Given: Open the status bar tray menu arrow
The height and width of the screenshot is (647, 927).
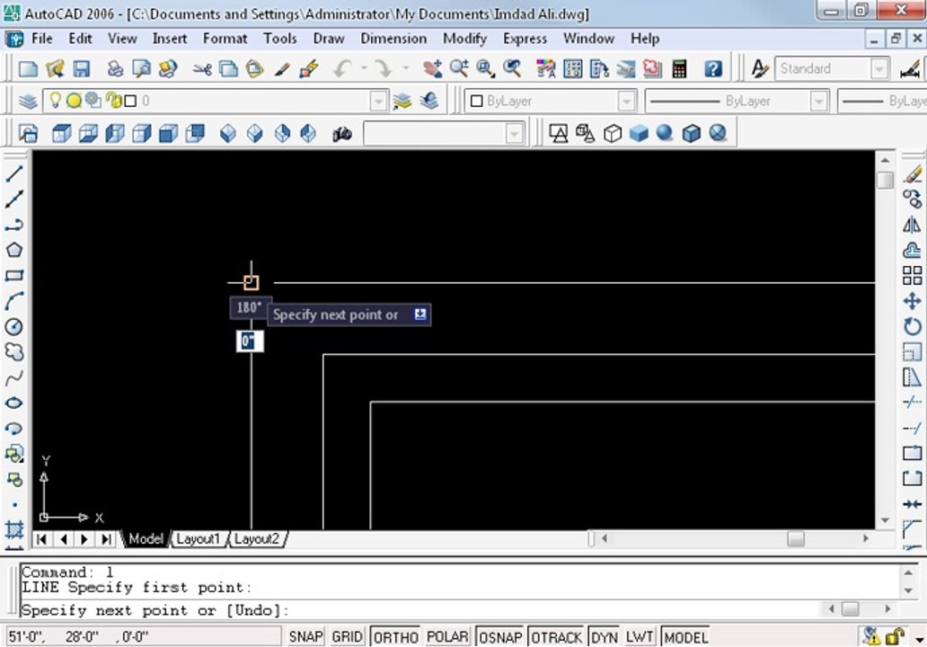Looking at the screenshot, I should pos(919,639).
